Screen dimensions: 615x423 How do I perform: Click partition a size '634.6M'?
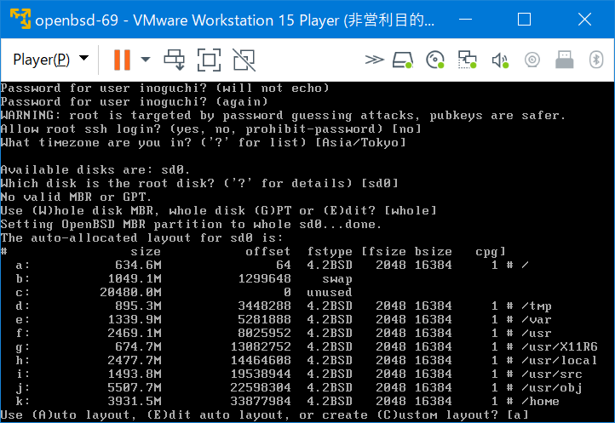pyautogui.click(x=138, y=265)
